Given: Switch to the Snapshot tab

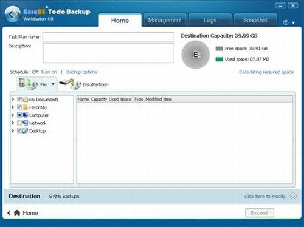Looking at the screenshot, I should coord(255,20).
